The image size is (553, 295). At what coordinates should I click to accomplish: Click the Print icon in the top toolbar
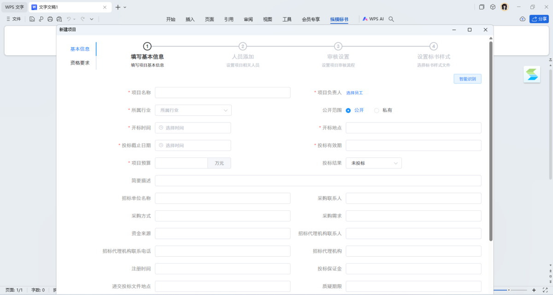coord(50,19)
